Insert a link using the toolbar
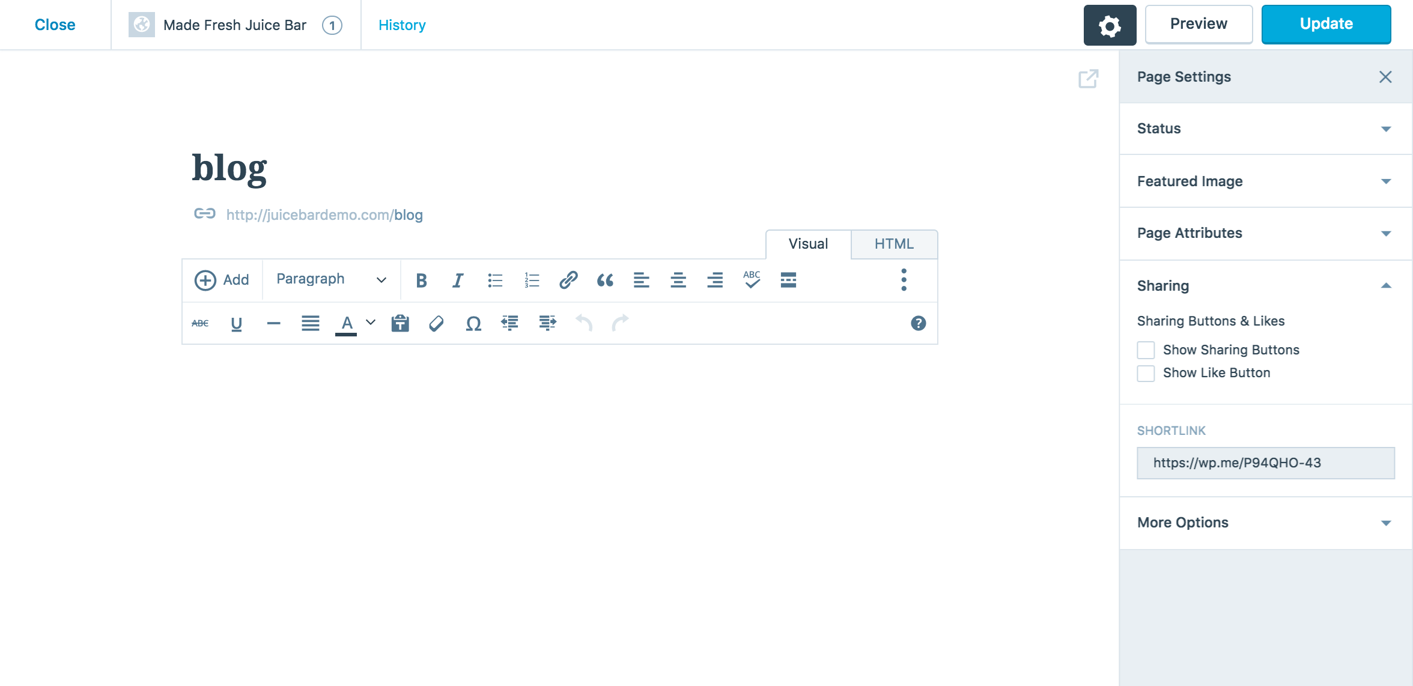Viewport: 1413px width, 686px height. click(568, 280)
